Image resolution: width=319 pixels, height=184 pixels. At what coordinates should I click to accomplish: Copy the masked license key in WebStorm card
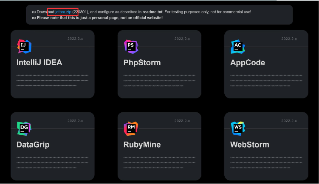266,163
